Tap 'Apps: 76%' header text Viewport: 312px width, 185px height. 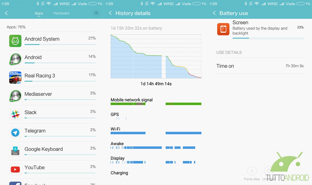16,27
